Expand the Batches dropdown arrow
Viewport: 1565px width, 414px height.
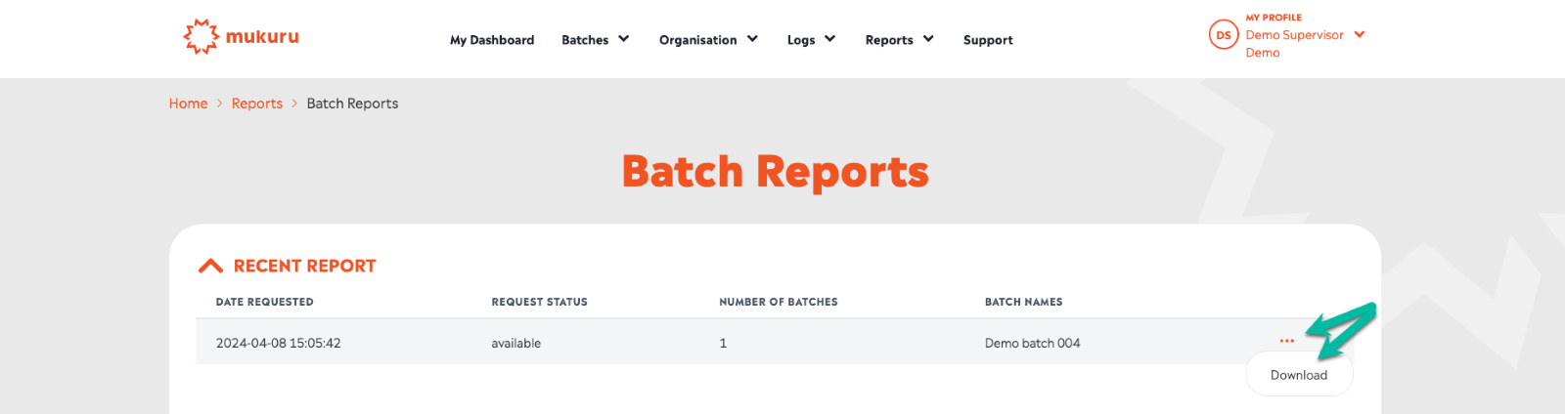click(624, 39)
